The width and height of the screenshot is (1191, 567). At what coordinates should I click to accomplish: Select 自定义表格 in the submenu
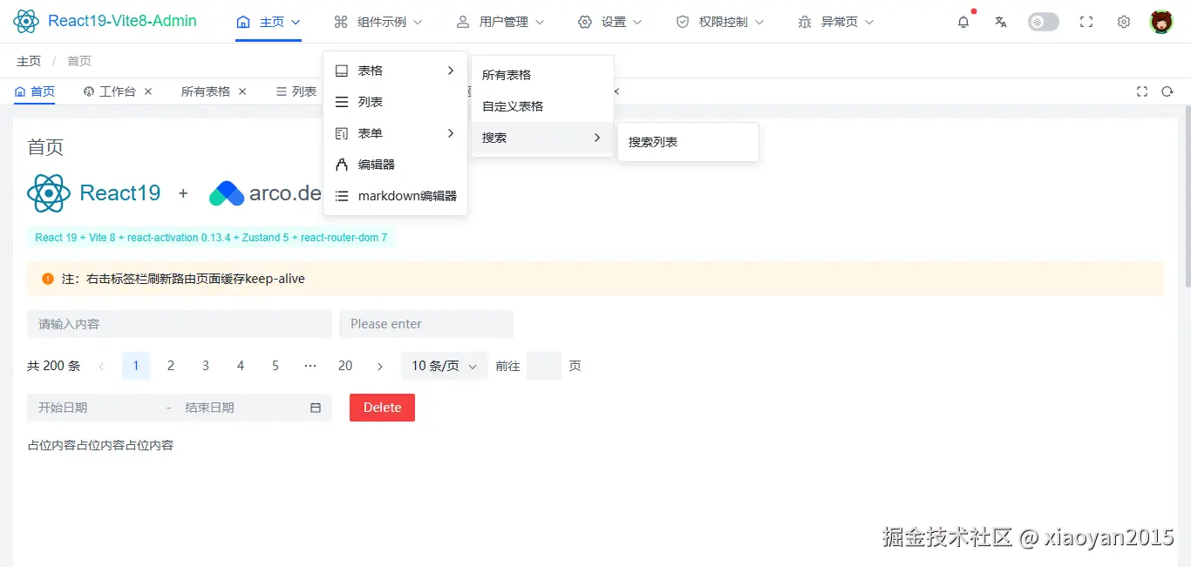[542, 106]
